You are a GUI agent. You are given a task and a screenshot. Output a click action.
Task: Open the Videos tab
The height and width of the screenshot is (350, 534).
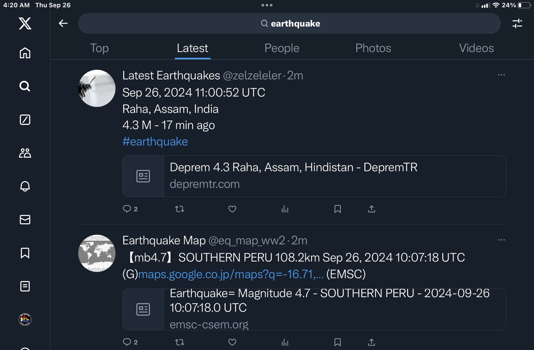click(476, 48)
